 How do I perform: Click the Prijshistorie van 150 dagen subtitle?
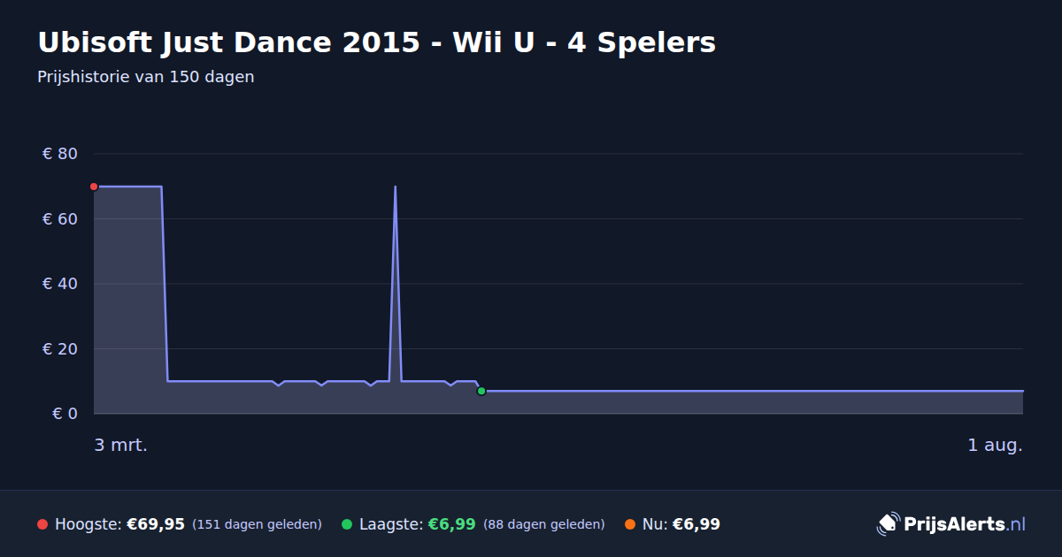pos(146,77)
